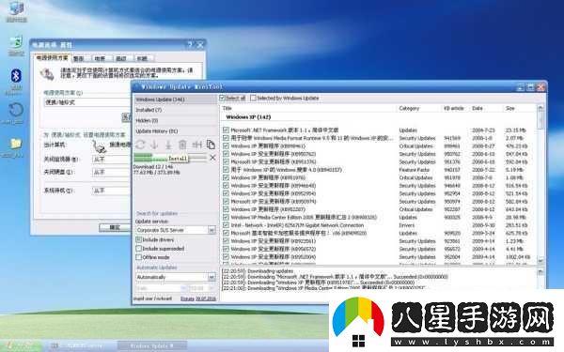Open the 关闭监视器 dropdown in power dialog
Screen dimensions: 564x352
(111, 160)
